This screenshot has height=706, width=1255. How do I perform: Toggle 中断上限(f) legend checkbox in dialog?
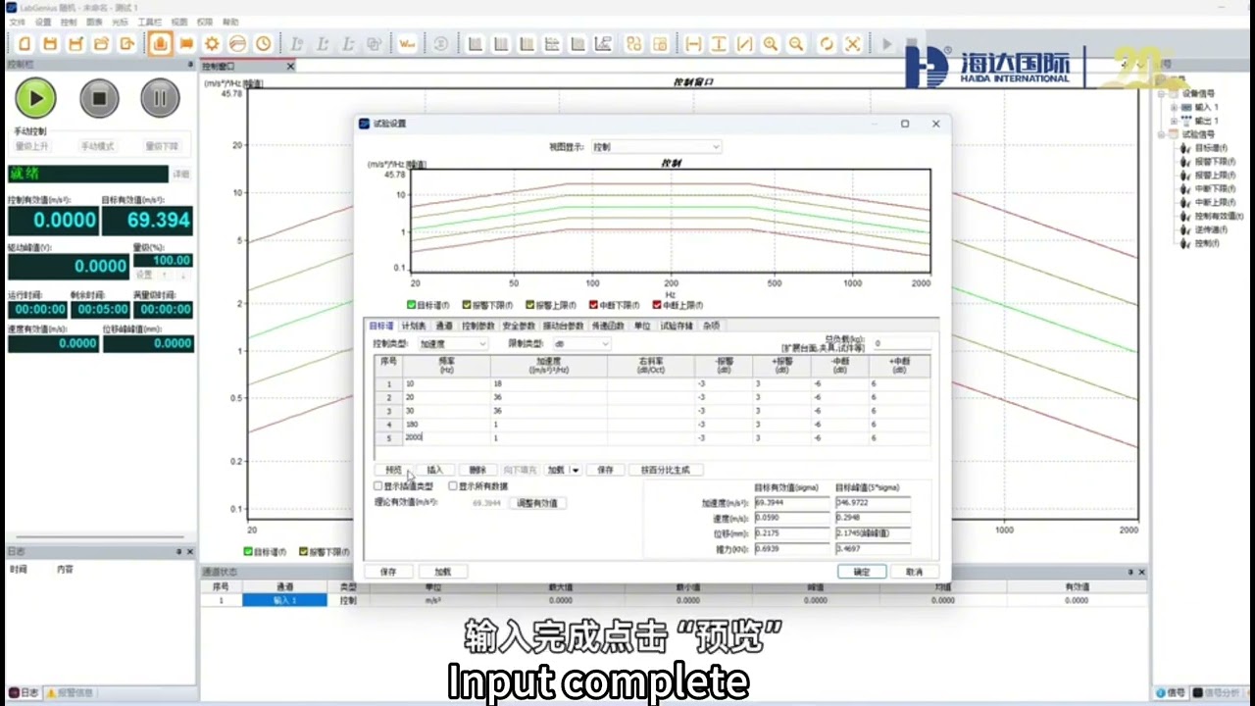pos(657,305)
